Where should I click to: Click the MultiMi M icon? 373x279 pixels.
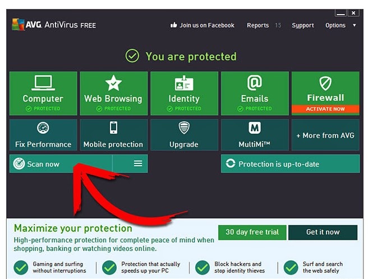[255, 128]
